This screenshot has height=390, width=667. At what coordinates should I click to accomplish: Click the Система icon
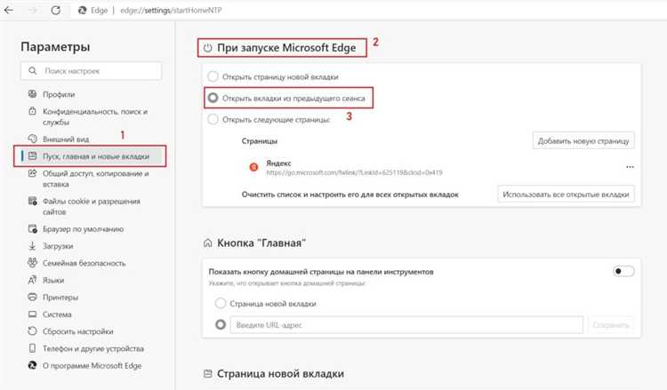(x=32, y=314)
